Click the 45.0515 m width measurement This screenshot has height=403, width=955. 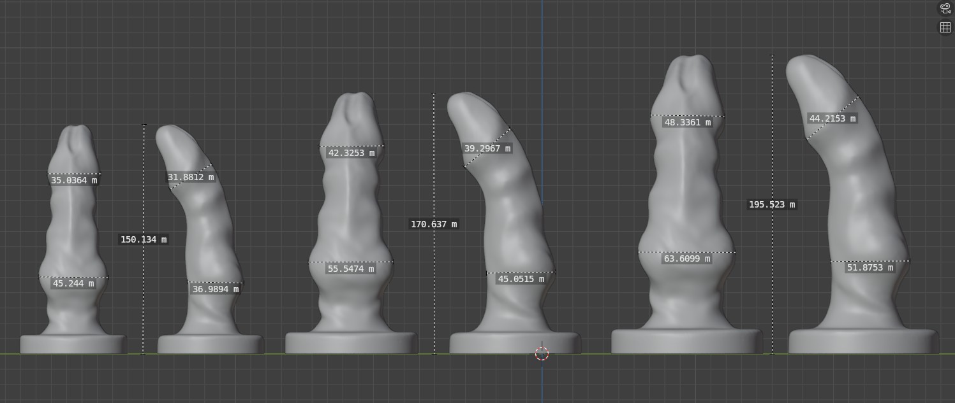(x=521, y=279)
